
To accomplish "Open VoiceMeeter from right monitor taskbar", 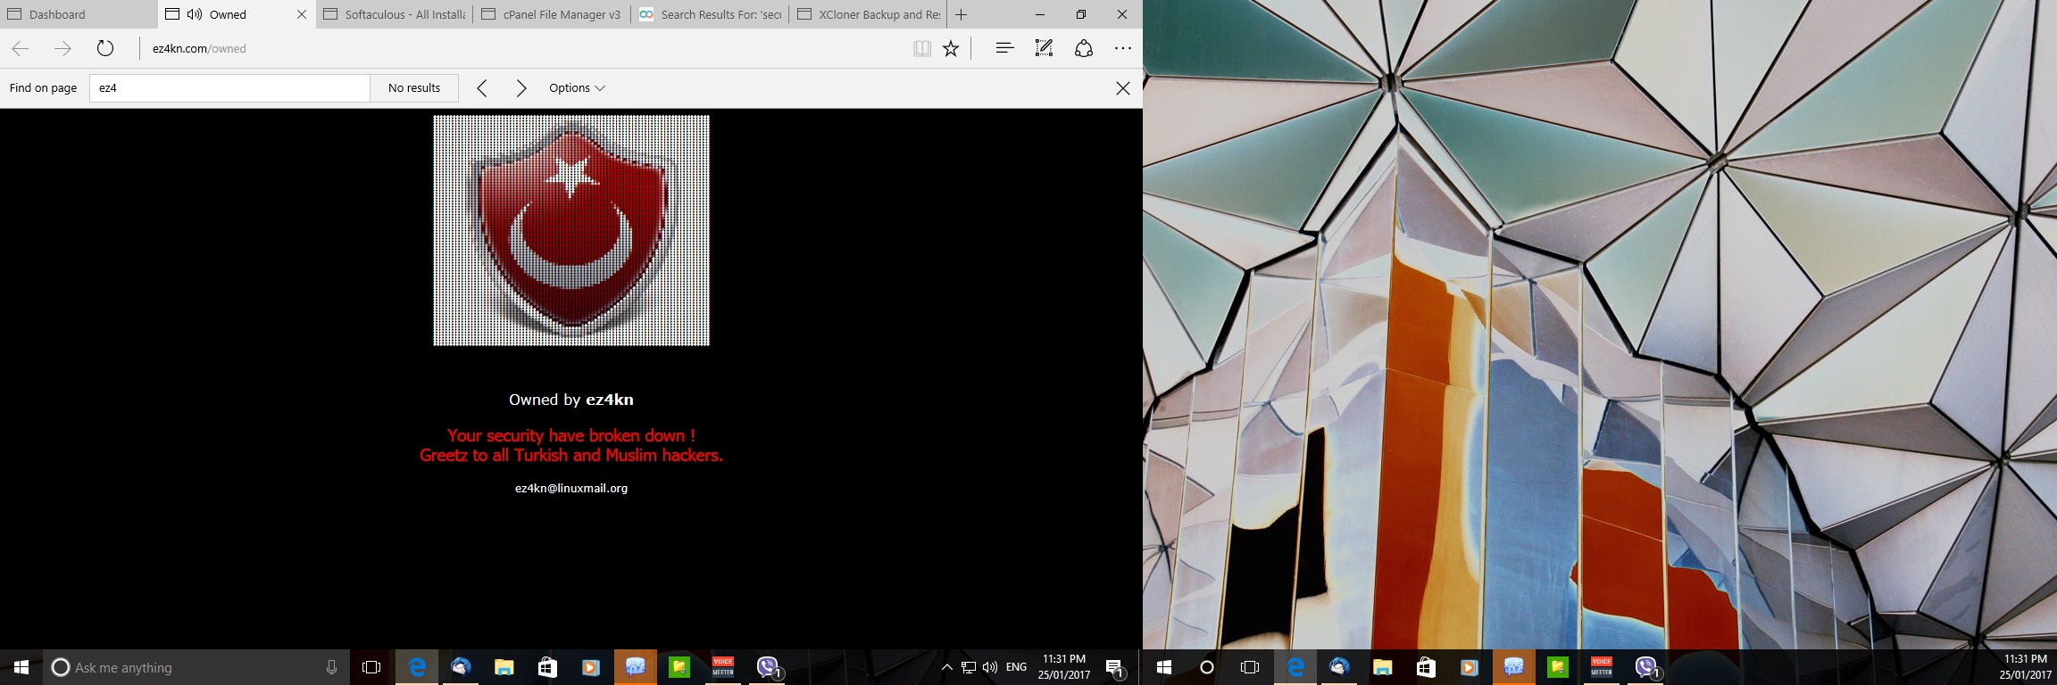I will click(x=1601, y=667).
